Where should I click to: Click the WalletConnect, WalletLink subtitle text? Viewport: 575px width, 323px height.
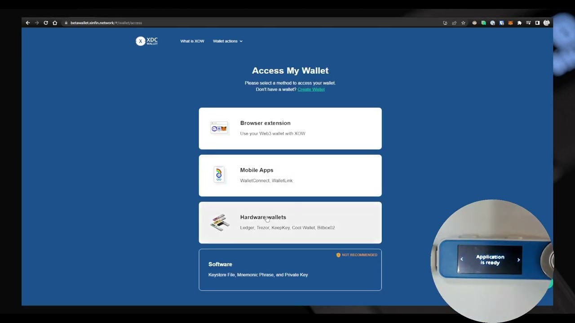tap(266, 181)
